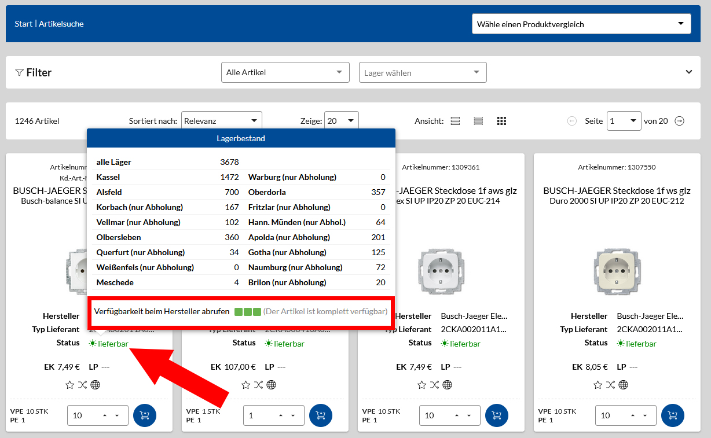Click the '1246 Artikel' result count
This screenshot has width=711, height=438.
[37, 121]
